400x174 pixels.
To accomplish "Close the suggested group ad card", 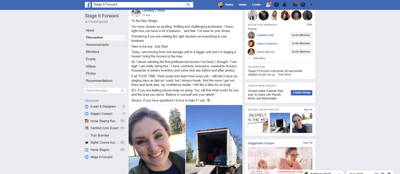I will pyautogui.click(x=310, y=150).
